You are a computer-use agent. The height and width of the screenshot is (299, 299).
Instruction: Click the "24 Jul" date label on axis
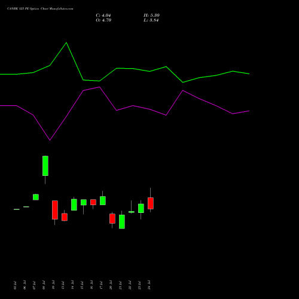[x=149, y=285]
